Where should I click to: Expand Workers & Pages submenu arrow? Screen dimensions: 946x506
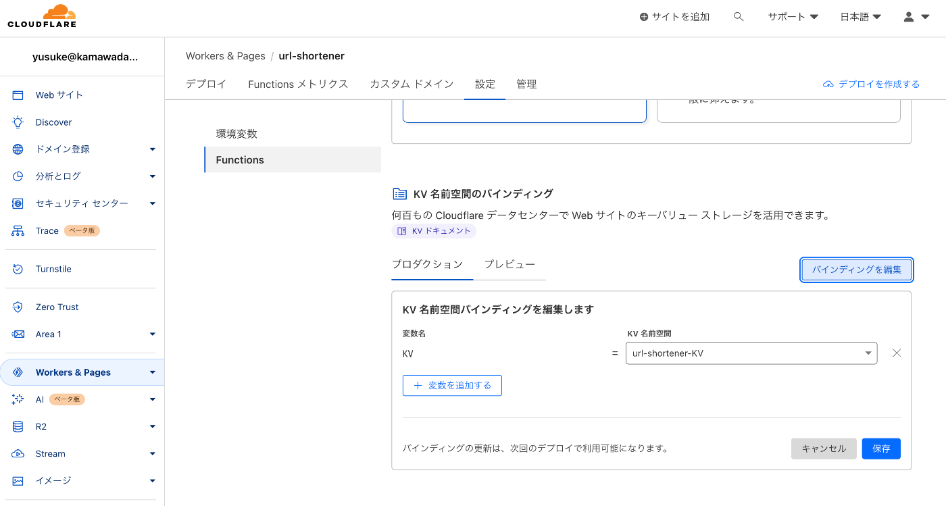point(152,372)
